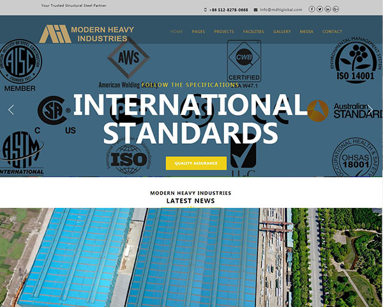This screenshot has height=307, width=383.
Task: Open the Gallery menu item
Action: (282, 31)
